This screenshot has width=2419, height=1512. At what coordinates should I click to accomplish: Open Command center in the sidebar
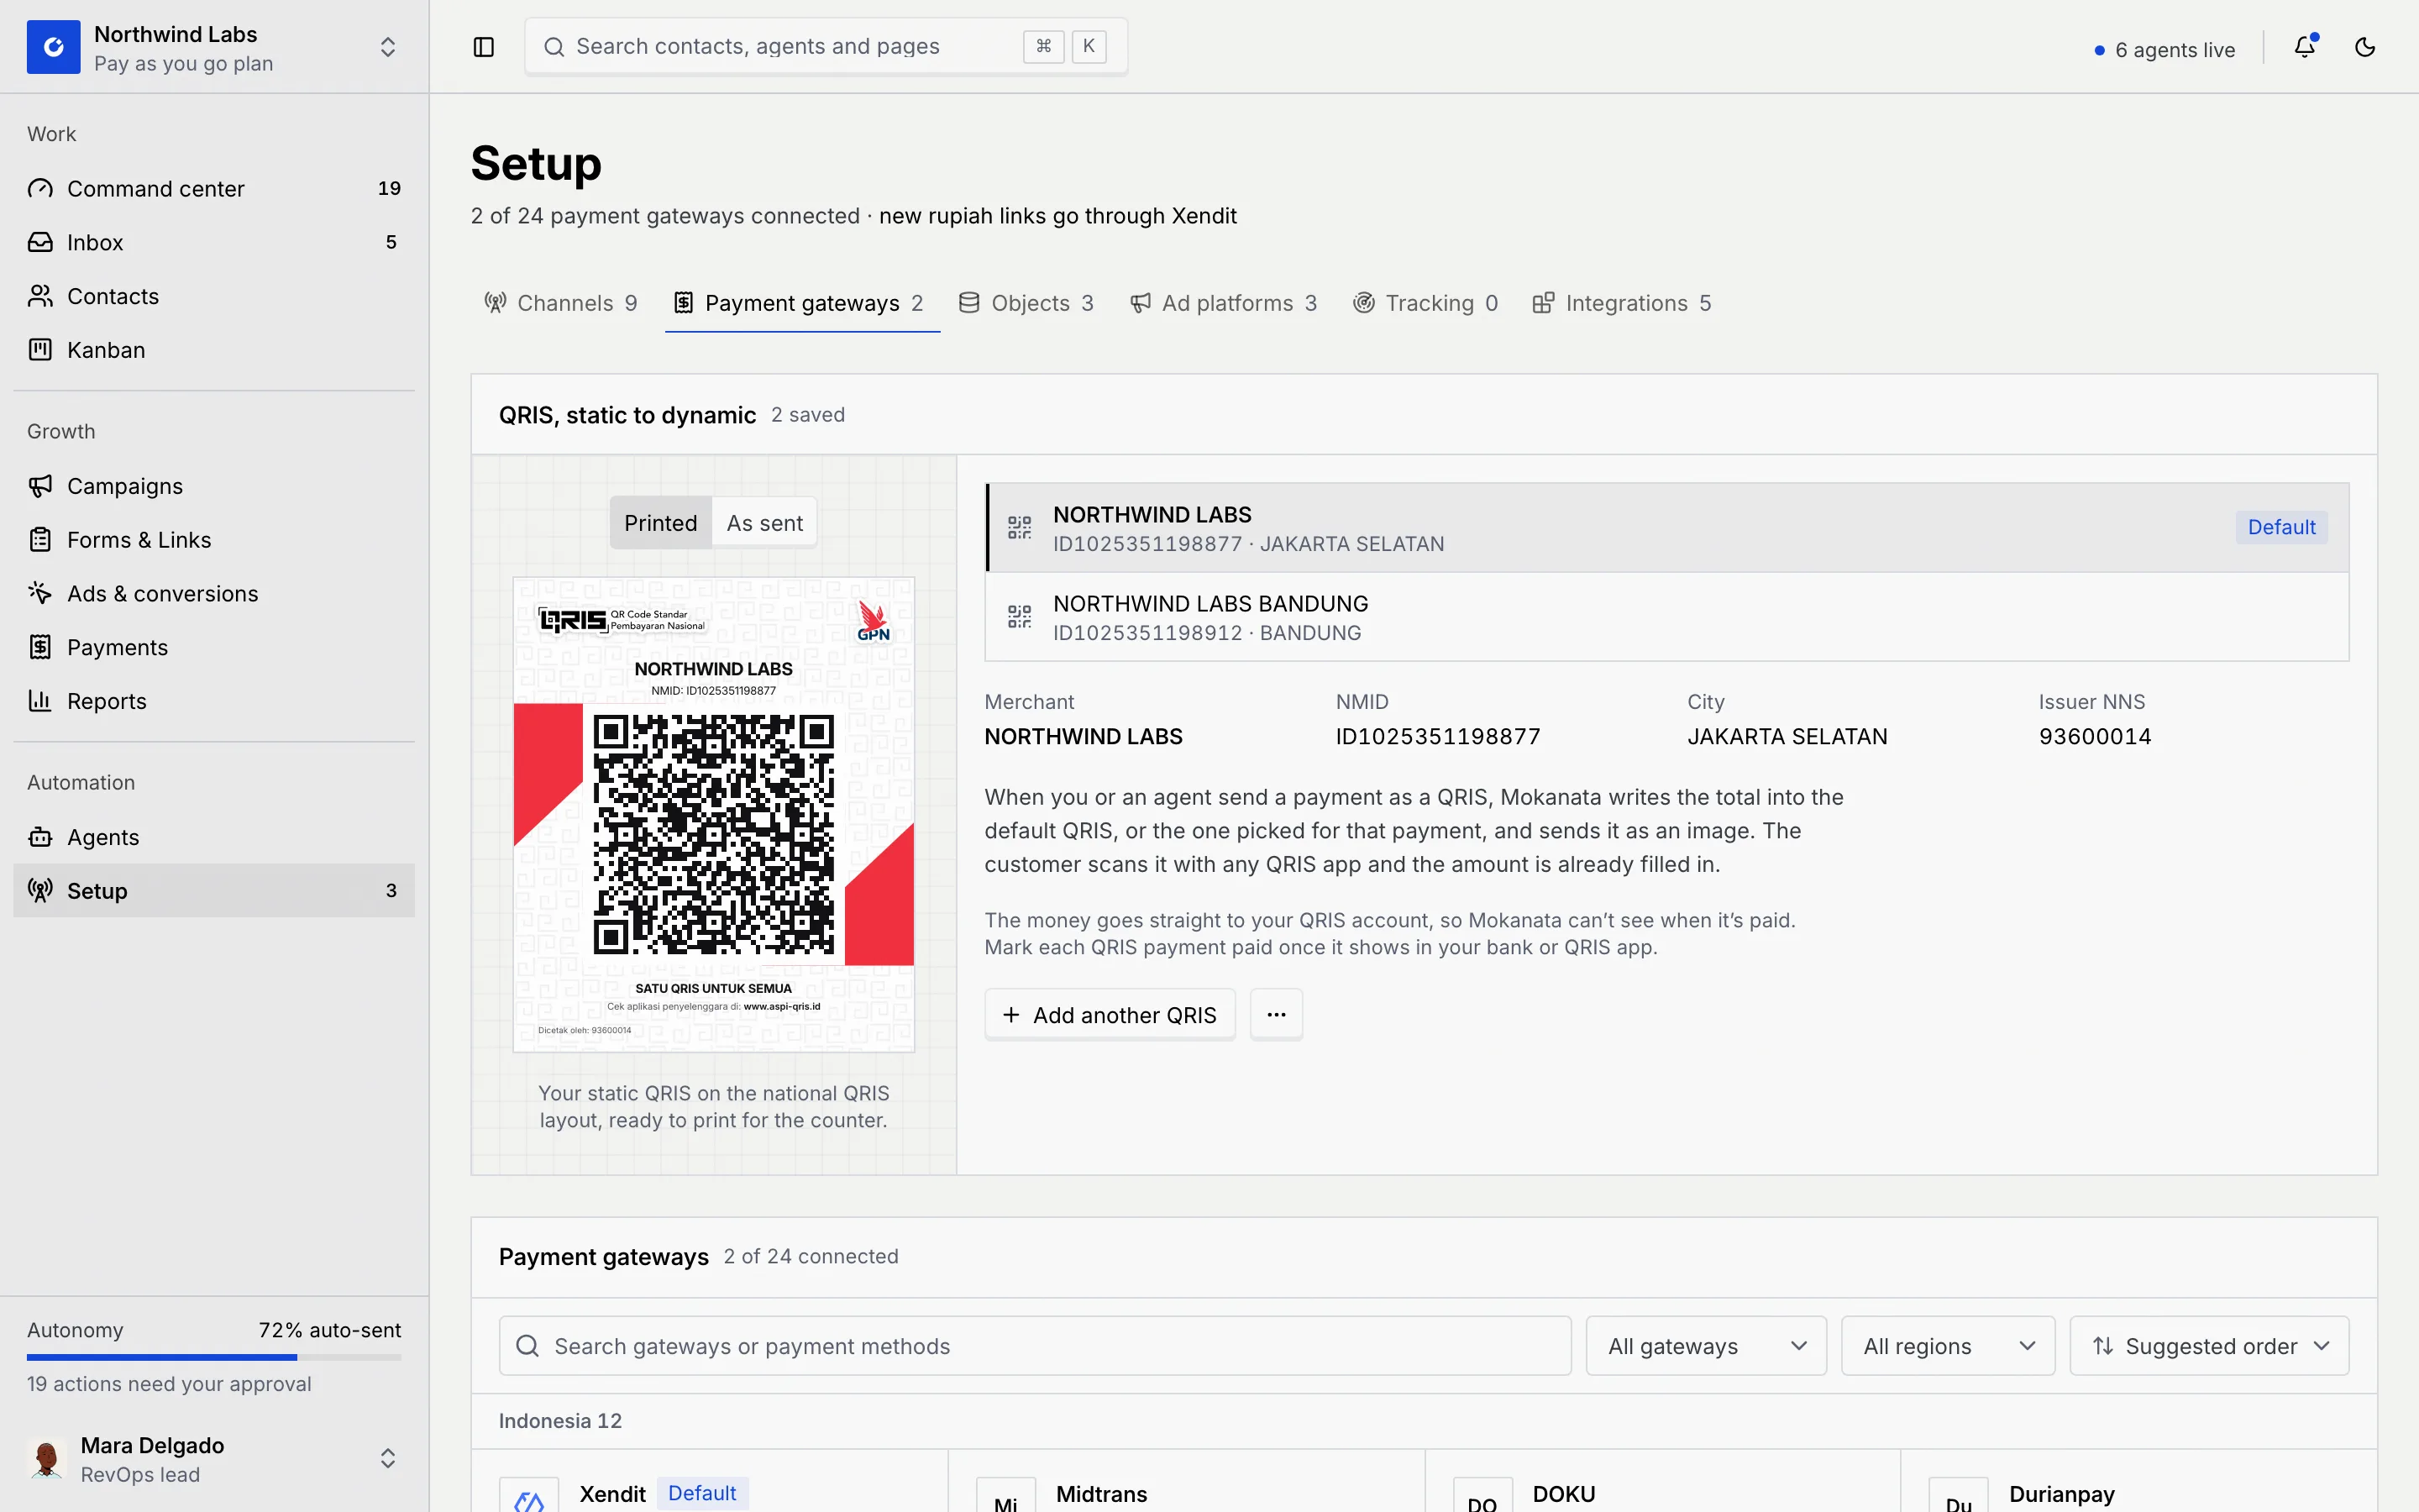[x=214, y=188]
